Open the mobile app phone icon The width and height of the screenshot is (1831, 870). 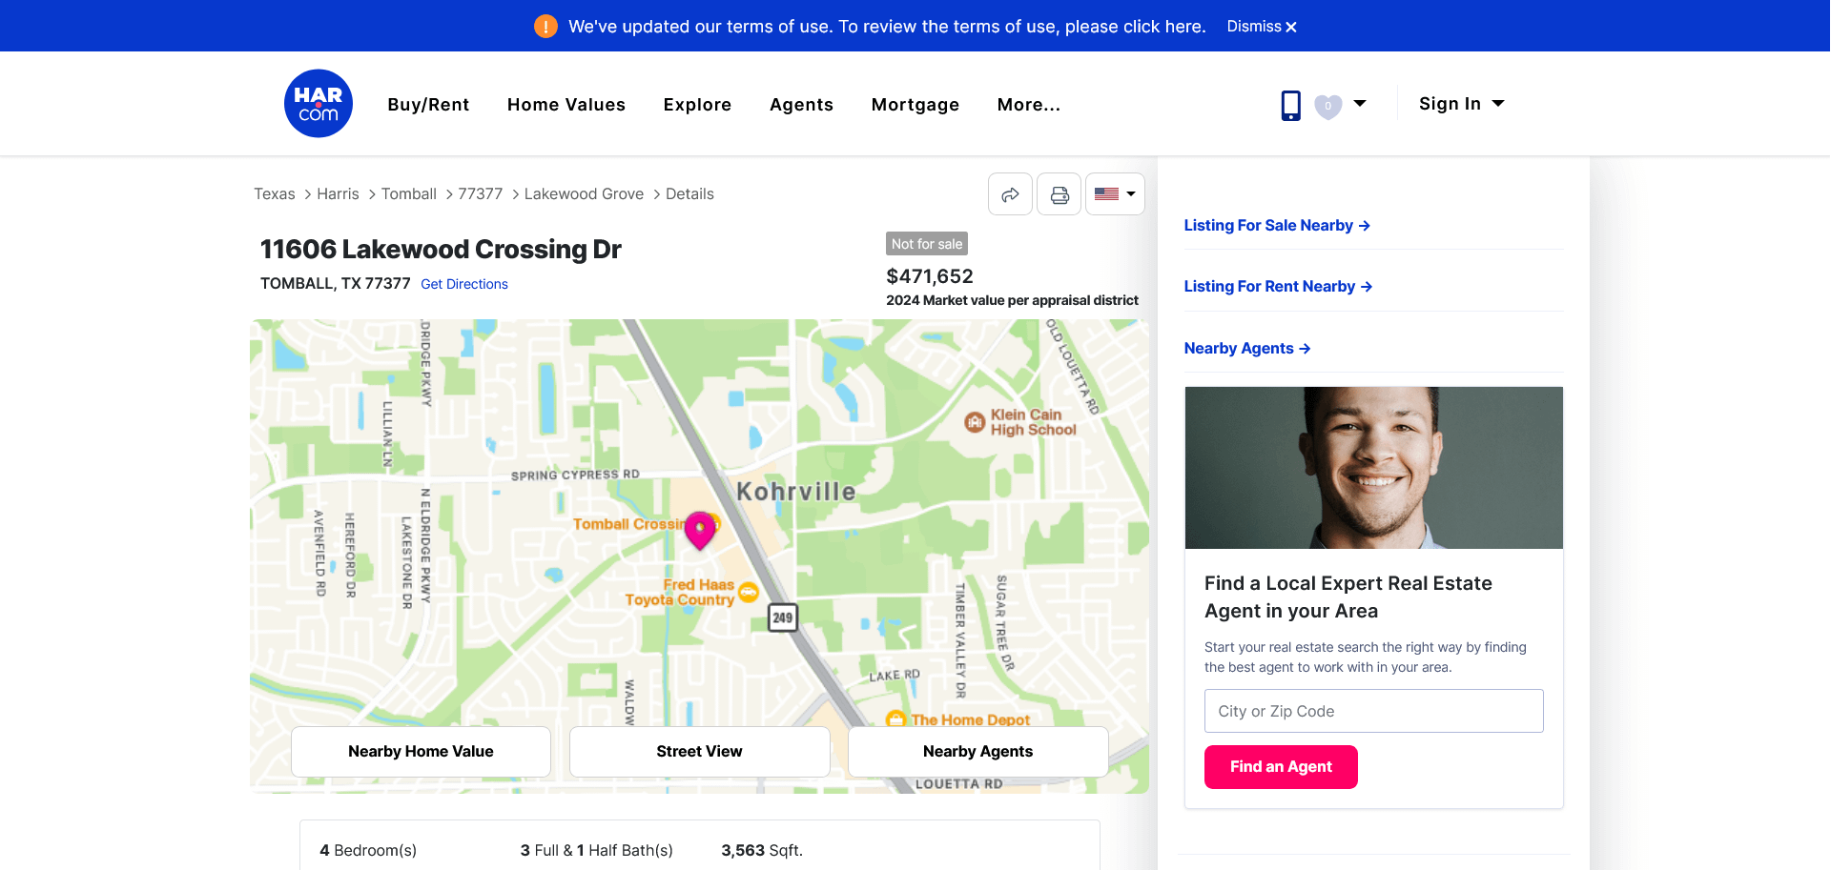click(x=1290, y=105)
